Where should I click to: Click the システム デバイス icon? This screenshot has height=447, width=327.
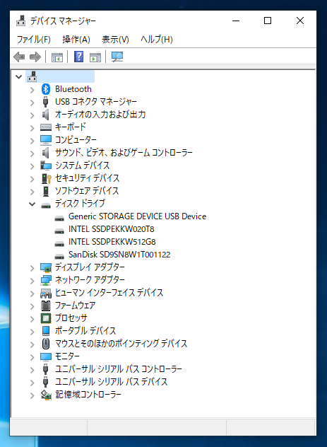45,166
